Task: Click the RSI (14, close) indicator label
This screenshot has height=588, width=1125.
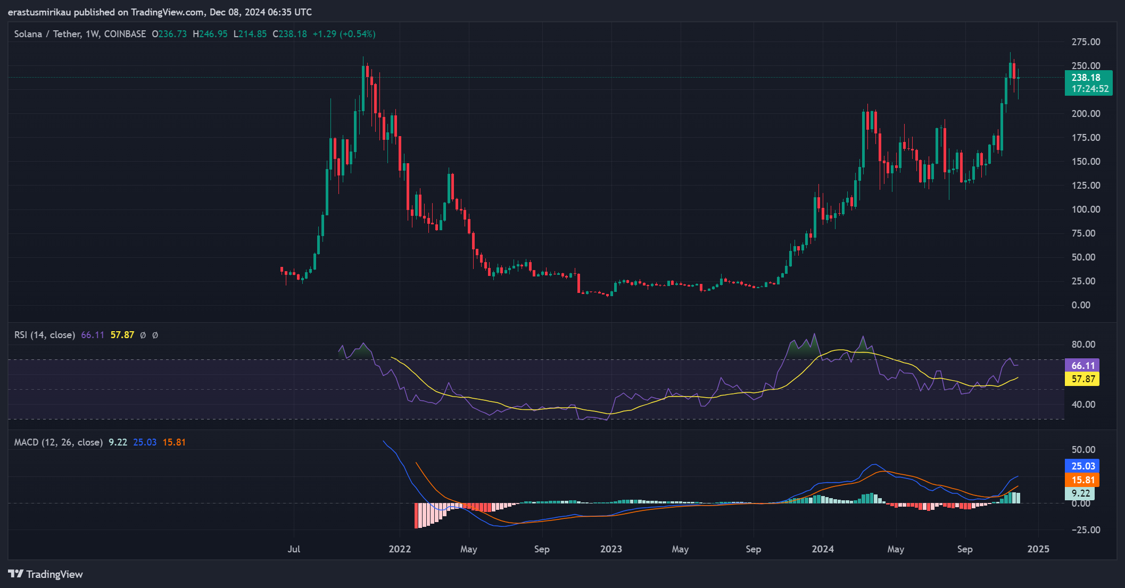Action: [44, 335]
